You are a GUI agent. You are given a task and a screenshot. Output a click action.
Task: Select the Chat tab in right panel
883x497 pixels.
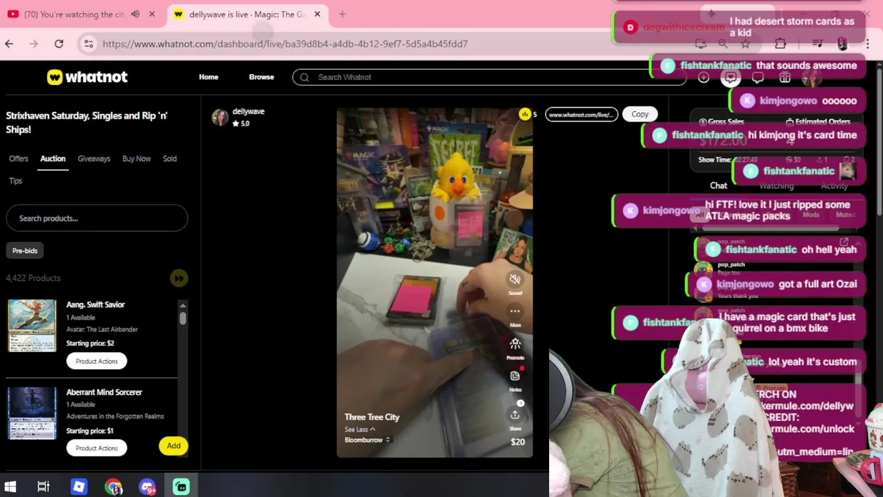[x=718, y=186]
